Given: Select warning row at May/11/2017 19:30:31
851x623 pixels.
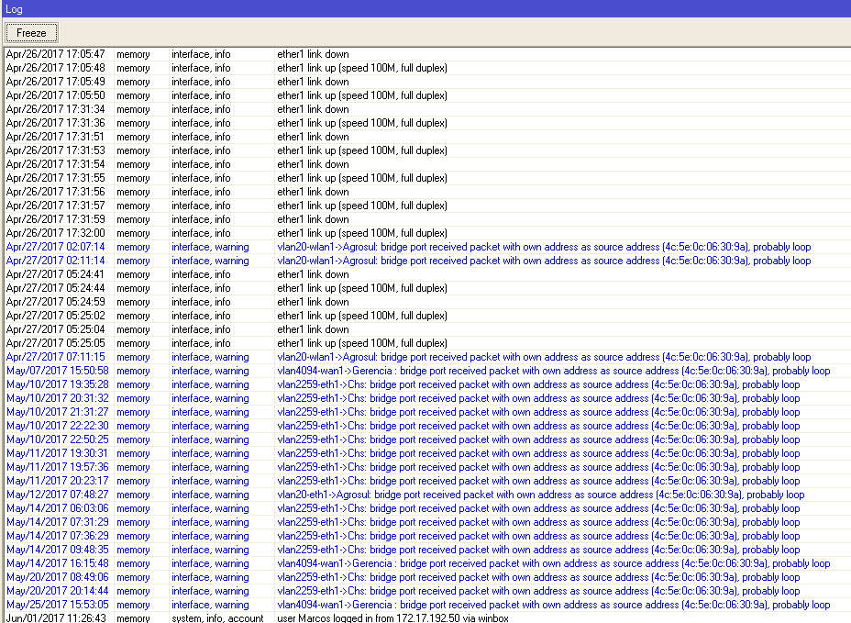Looking at the screenshot, I should tap(427, 453).
